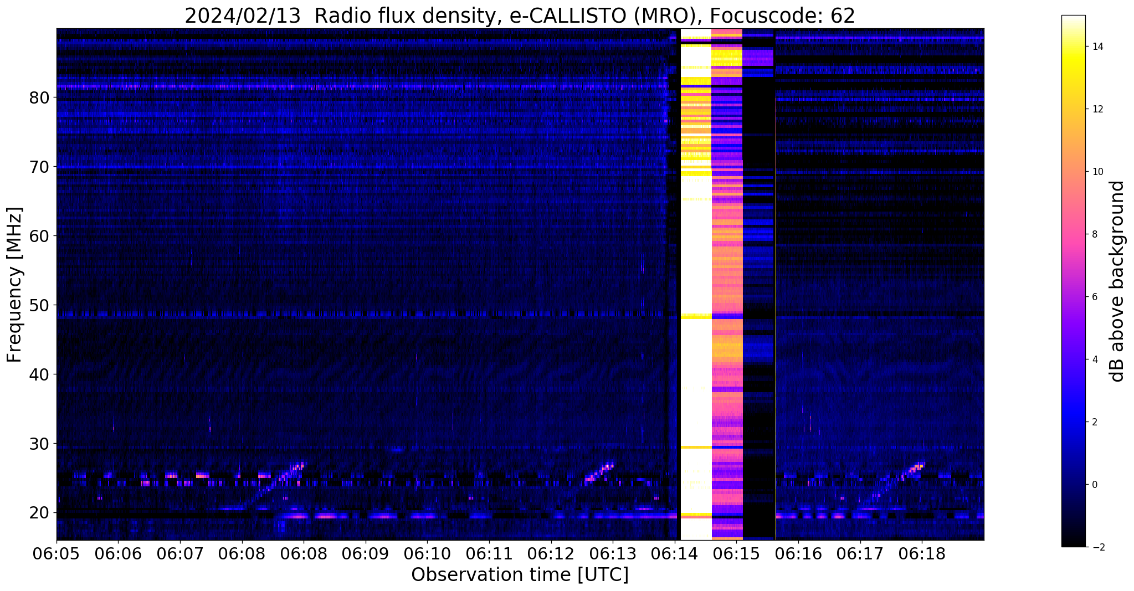Select the 06:09 time tick label
Viewport: 1134px width, 591px height.
(x=366, y=553)
